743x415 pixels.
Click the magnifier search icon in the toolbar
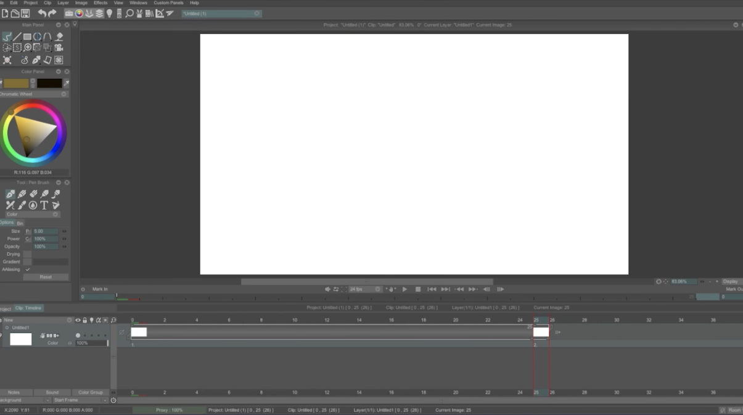(129, 13)
